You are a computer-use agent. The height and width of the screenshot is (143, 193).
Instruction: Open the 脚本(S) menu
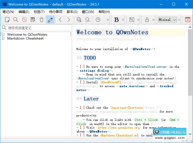pos(72,12)
